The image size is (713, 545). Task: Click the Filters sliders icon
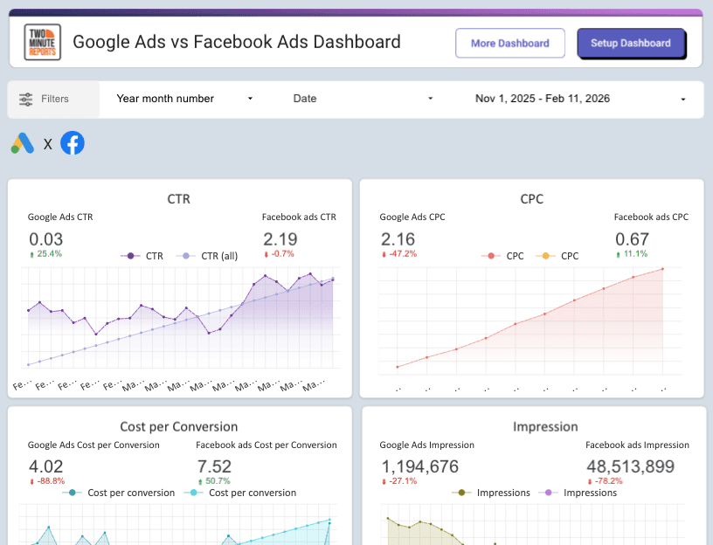tap(27, 99)
